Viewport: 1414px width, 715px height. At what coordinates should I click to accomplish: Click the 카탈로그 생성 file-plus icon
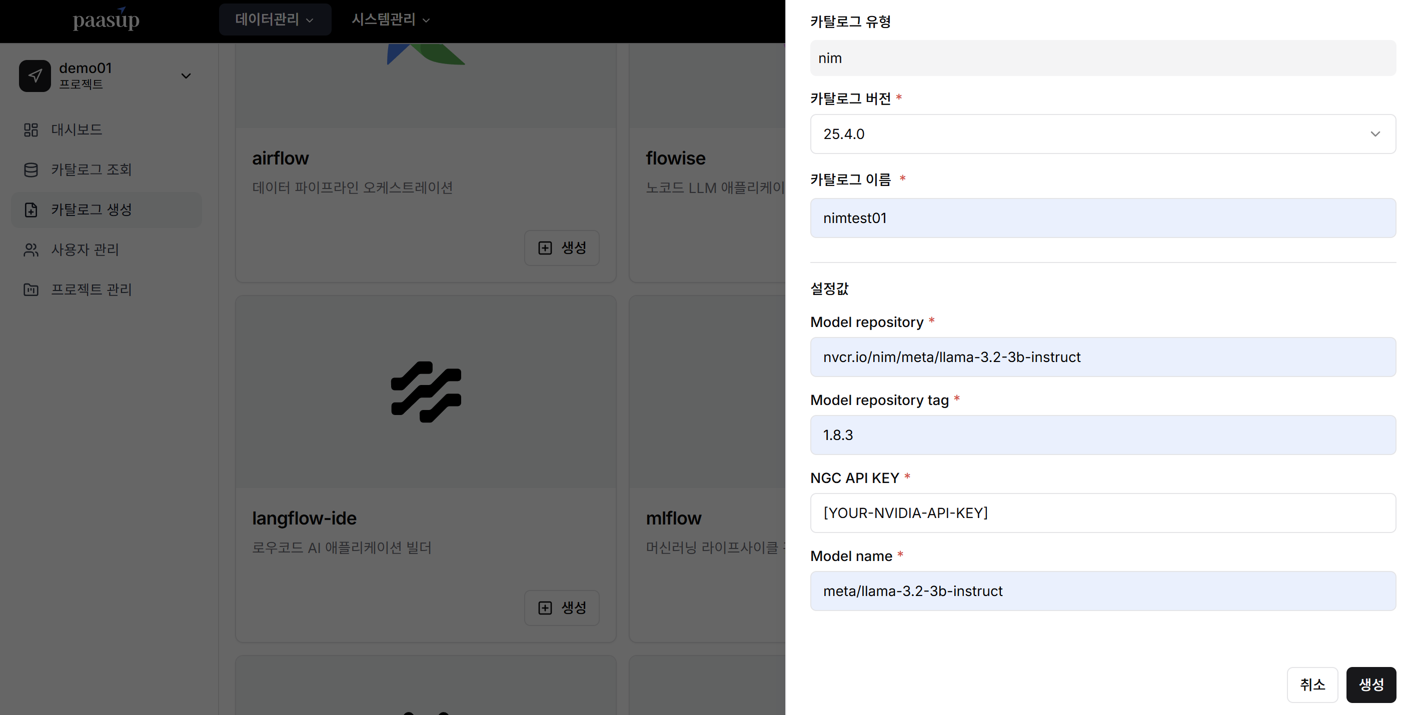(x=31, y=209)
